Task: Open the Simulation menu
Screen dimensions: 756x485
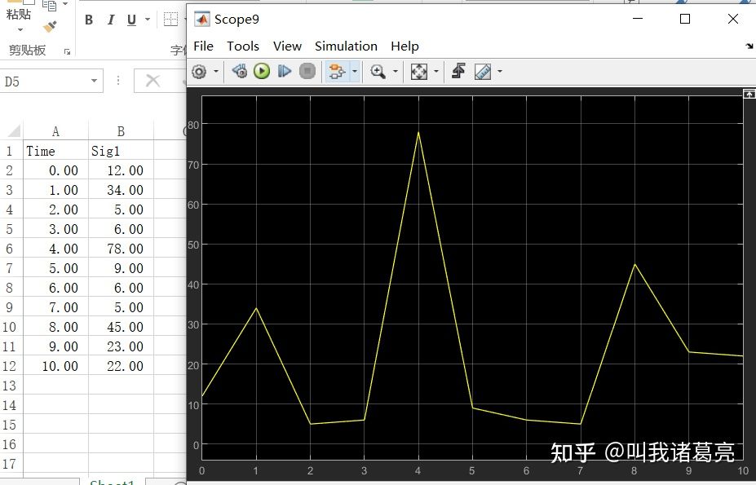Action: pos(346,46)
